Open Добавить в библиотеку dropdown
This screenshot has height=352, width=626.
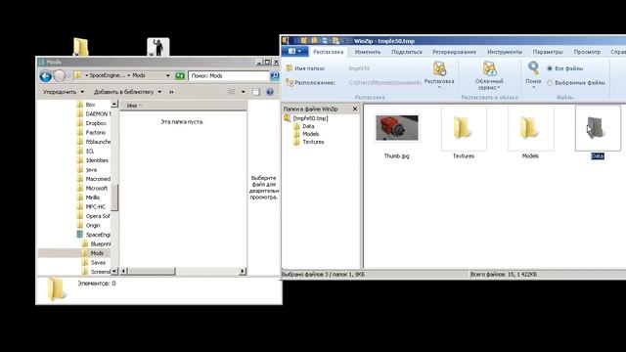click(x=127, y=92)
